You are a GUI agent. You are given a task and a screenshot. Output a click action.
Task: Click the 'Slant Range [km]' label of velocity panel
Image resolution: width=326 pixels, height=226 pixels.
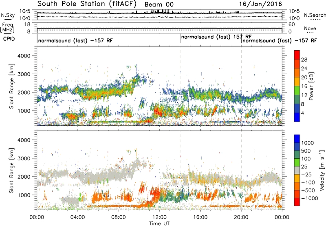click(11, 170)
